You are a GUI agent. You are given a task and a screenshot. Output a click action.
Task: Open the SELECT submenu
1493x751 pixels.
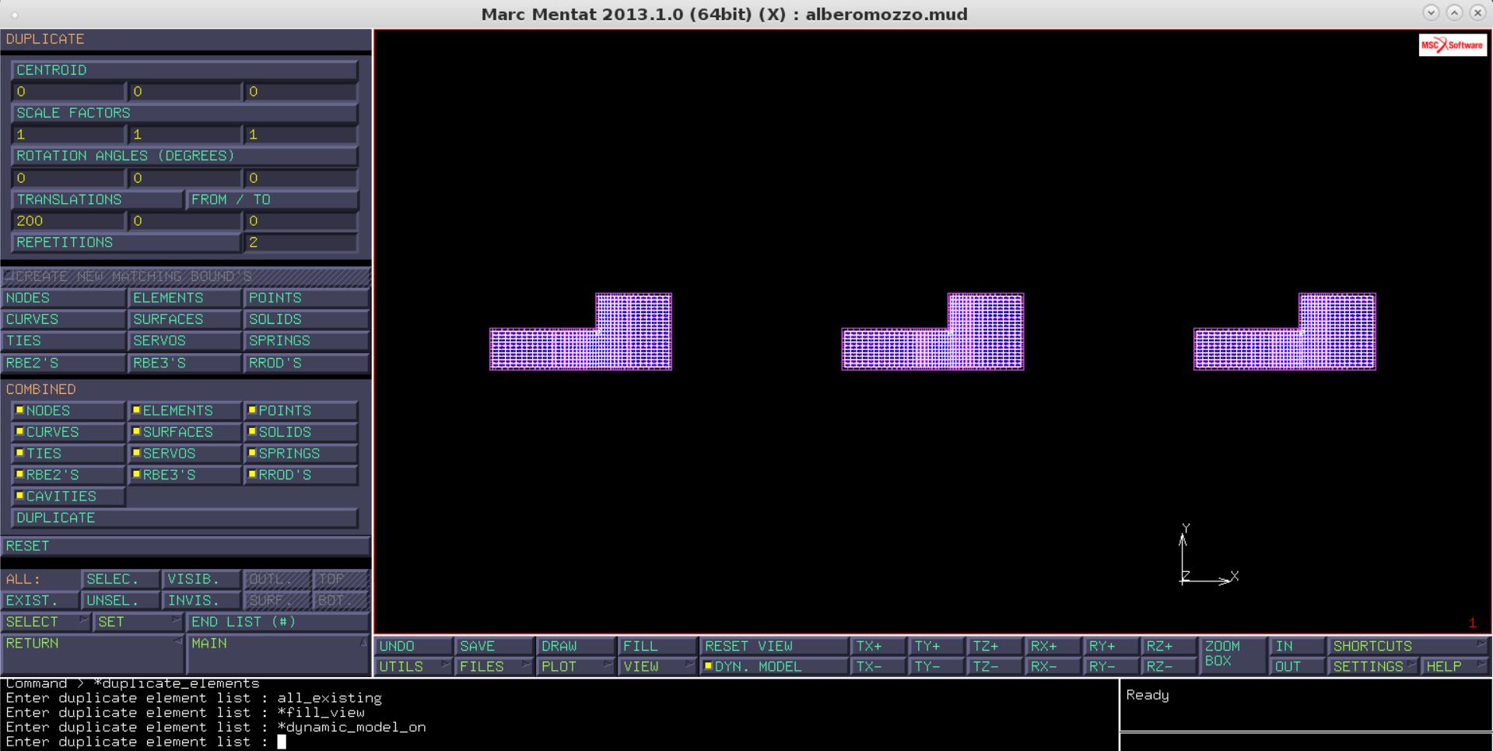coord(46,622)
